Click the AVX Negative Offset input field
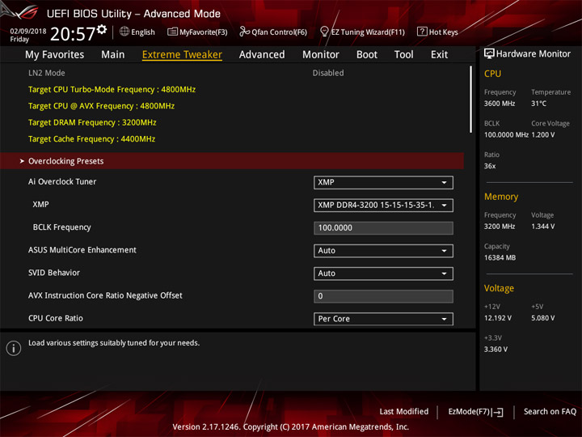 [383, 296]
